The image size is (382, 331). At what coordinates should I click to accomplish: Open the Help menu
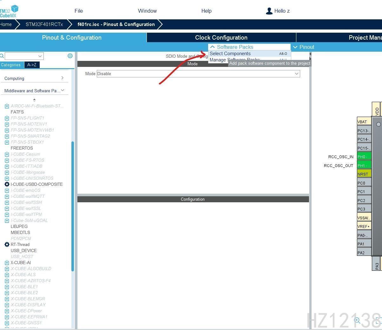(206, 11)
